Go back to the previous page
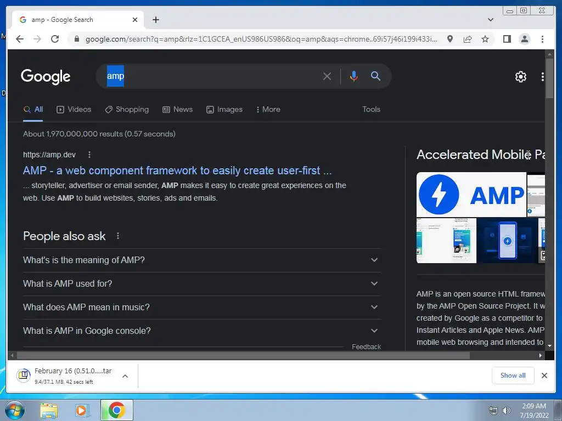Viewport: 562px width, 421px height. click(x=20, y=39)
